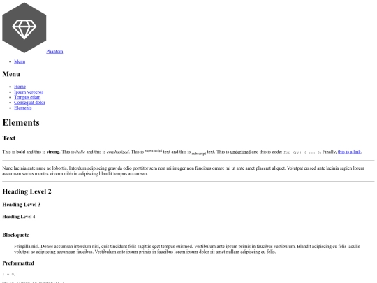Click the superscript word in the paragraph
The image size is (377, 283).
[154, 150]
